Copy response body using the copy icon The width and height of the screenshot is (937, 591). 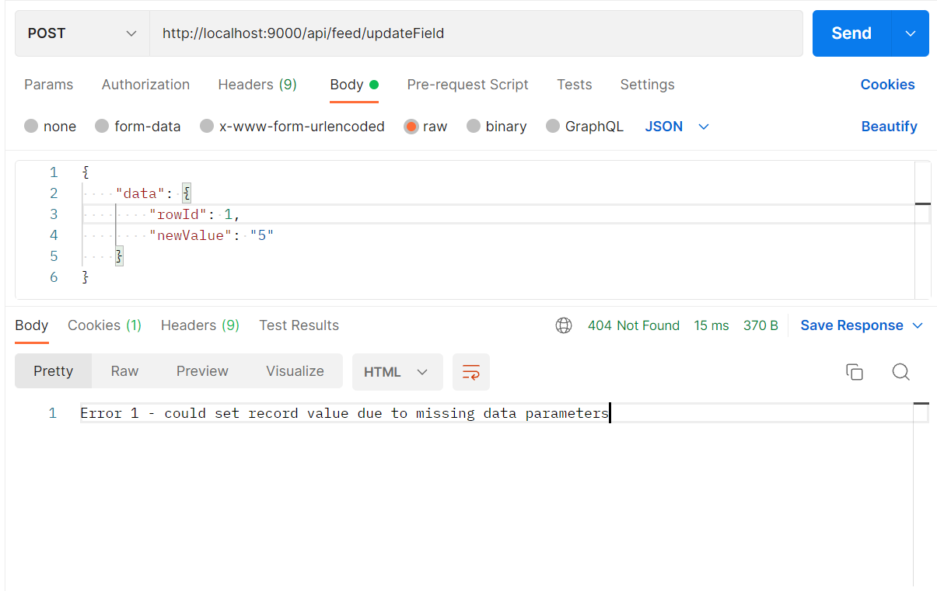[855, 372]
